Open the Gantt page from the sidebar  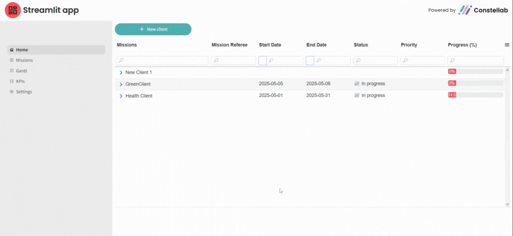point(22,71)
